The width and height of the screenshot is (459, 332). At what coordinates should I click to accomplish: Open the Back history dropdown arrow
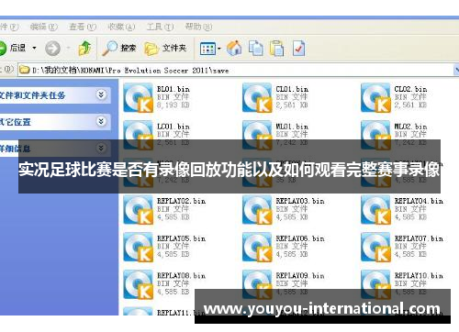[x=34, y=48]
